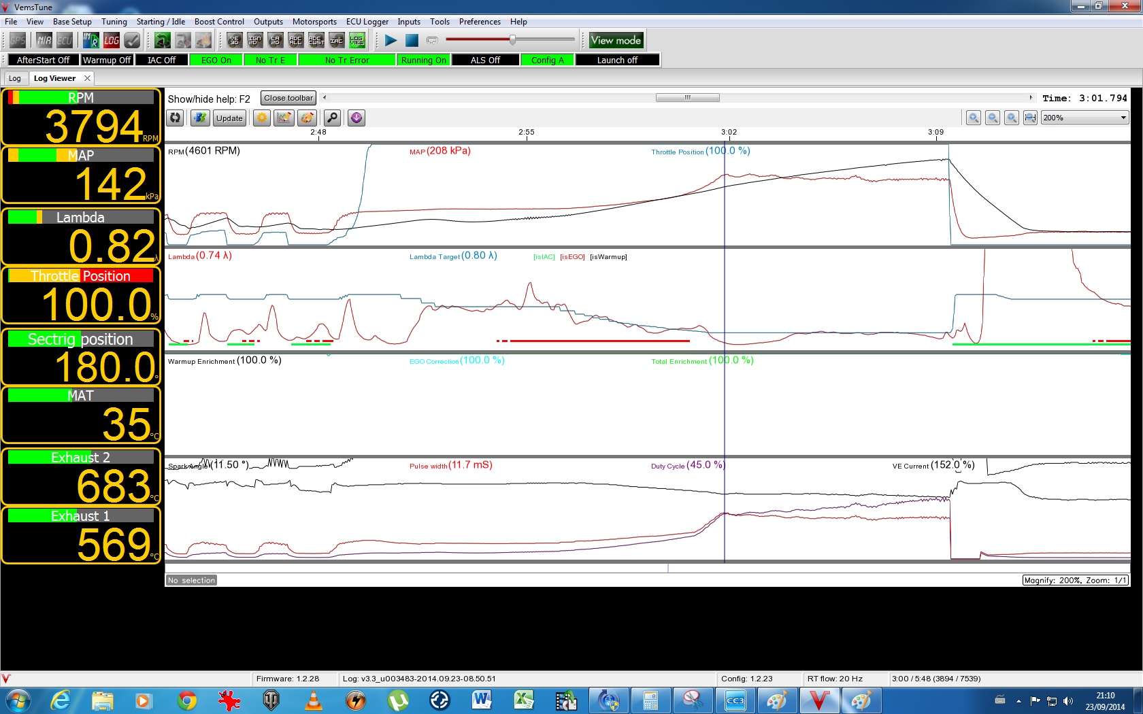Click the green LOG VIEW toolbar icon
Viewport: 1143px width, 714px height.
(x=357, y=41)
